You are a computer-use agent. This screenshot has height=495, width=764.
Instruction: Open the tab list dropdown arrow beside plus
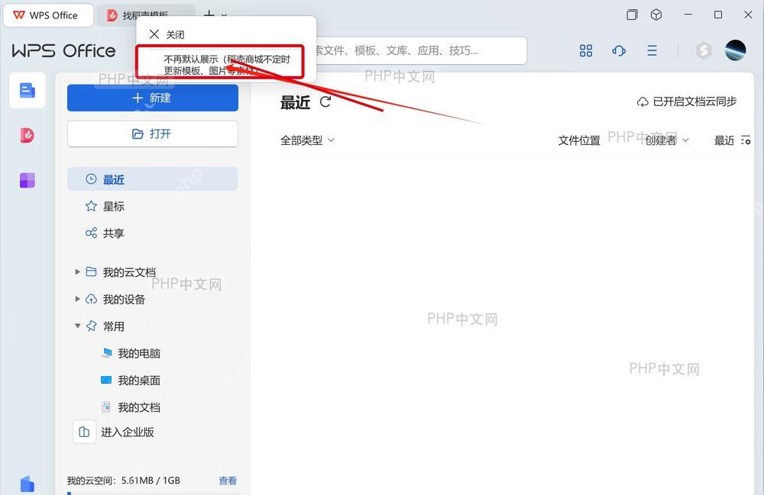[224, 15]
